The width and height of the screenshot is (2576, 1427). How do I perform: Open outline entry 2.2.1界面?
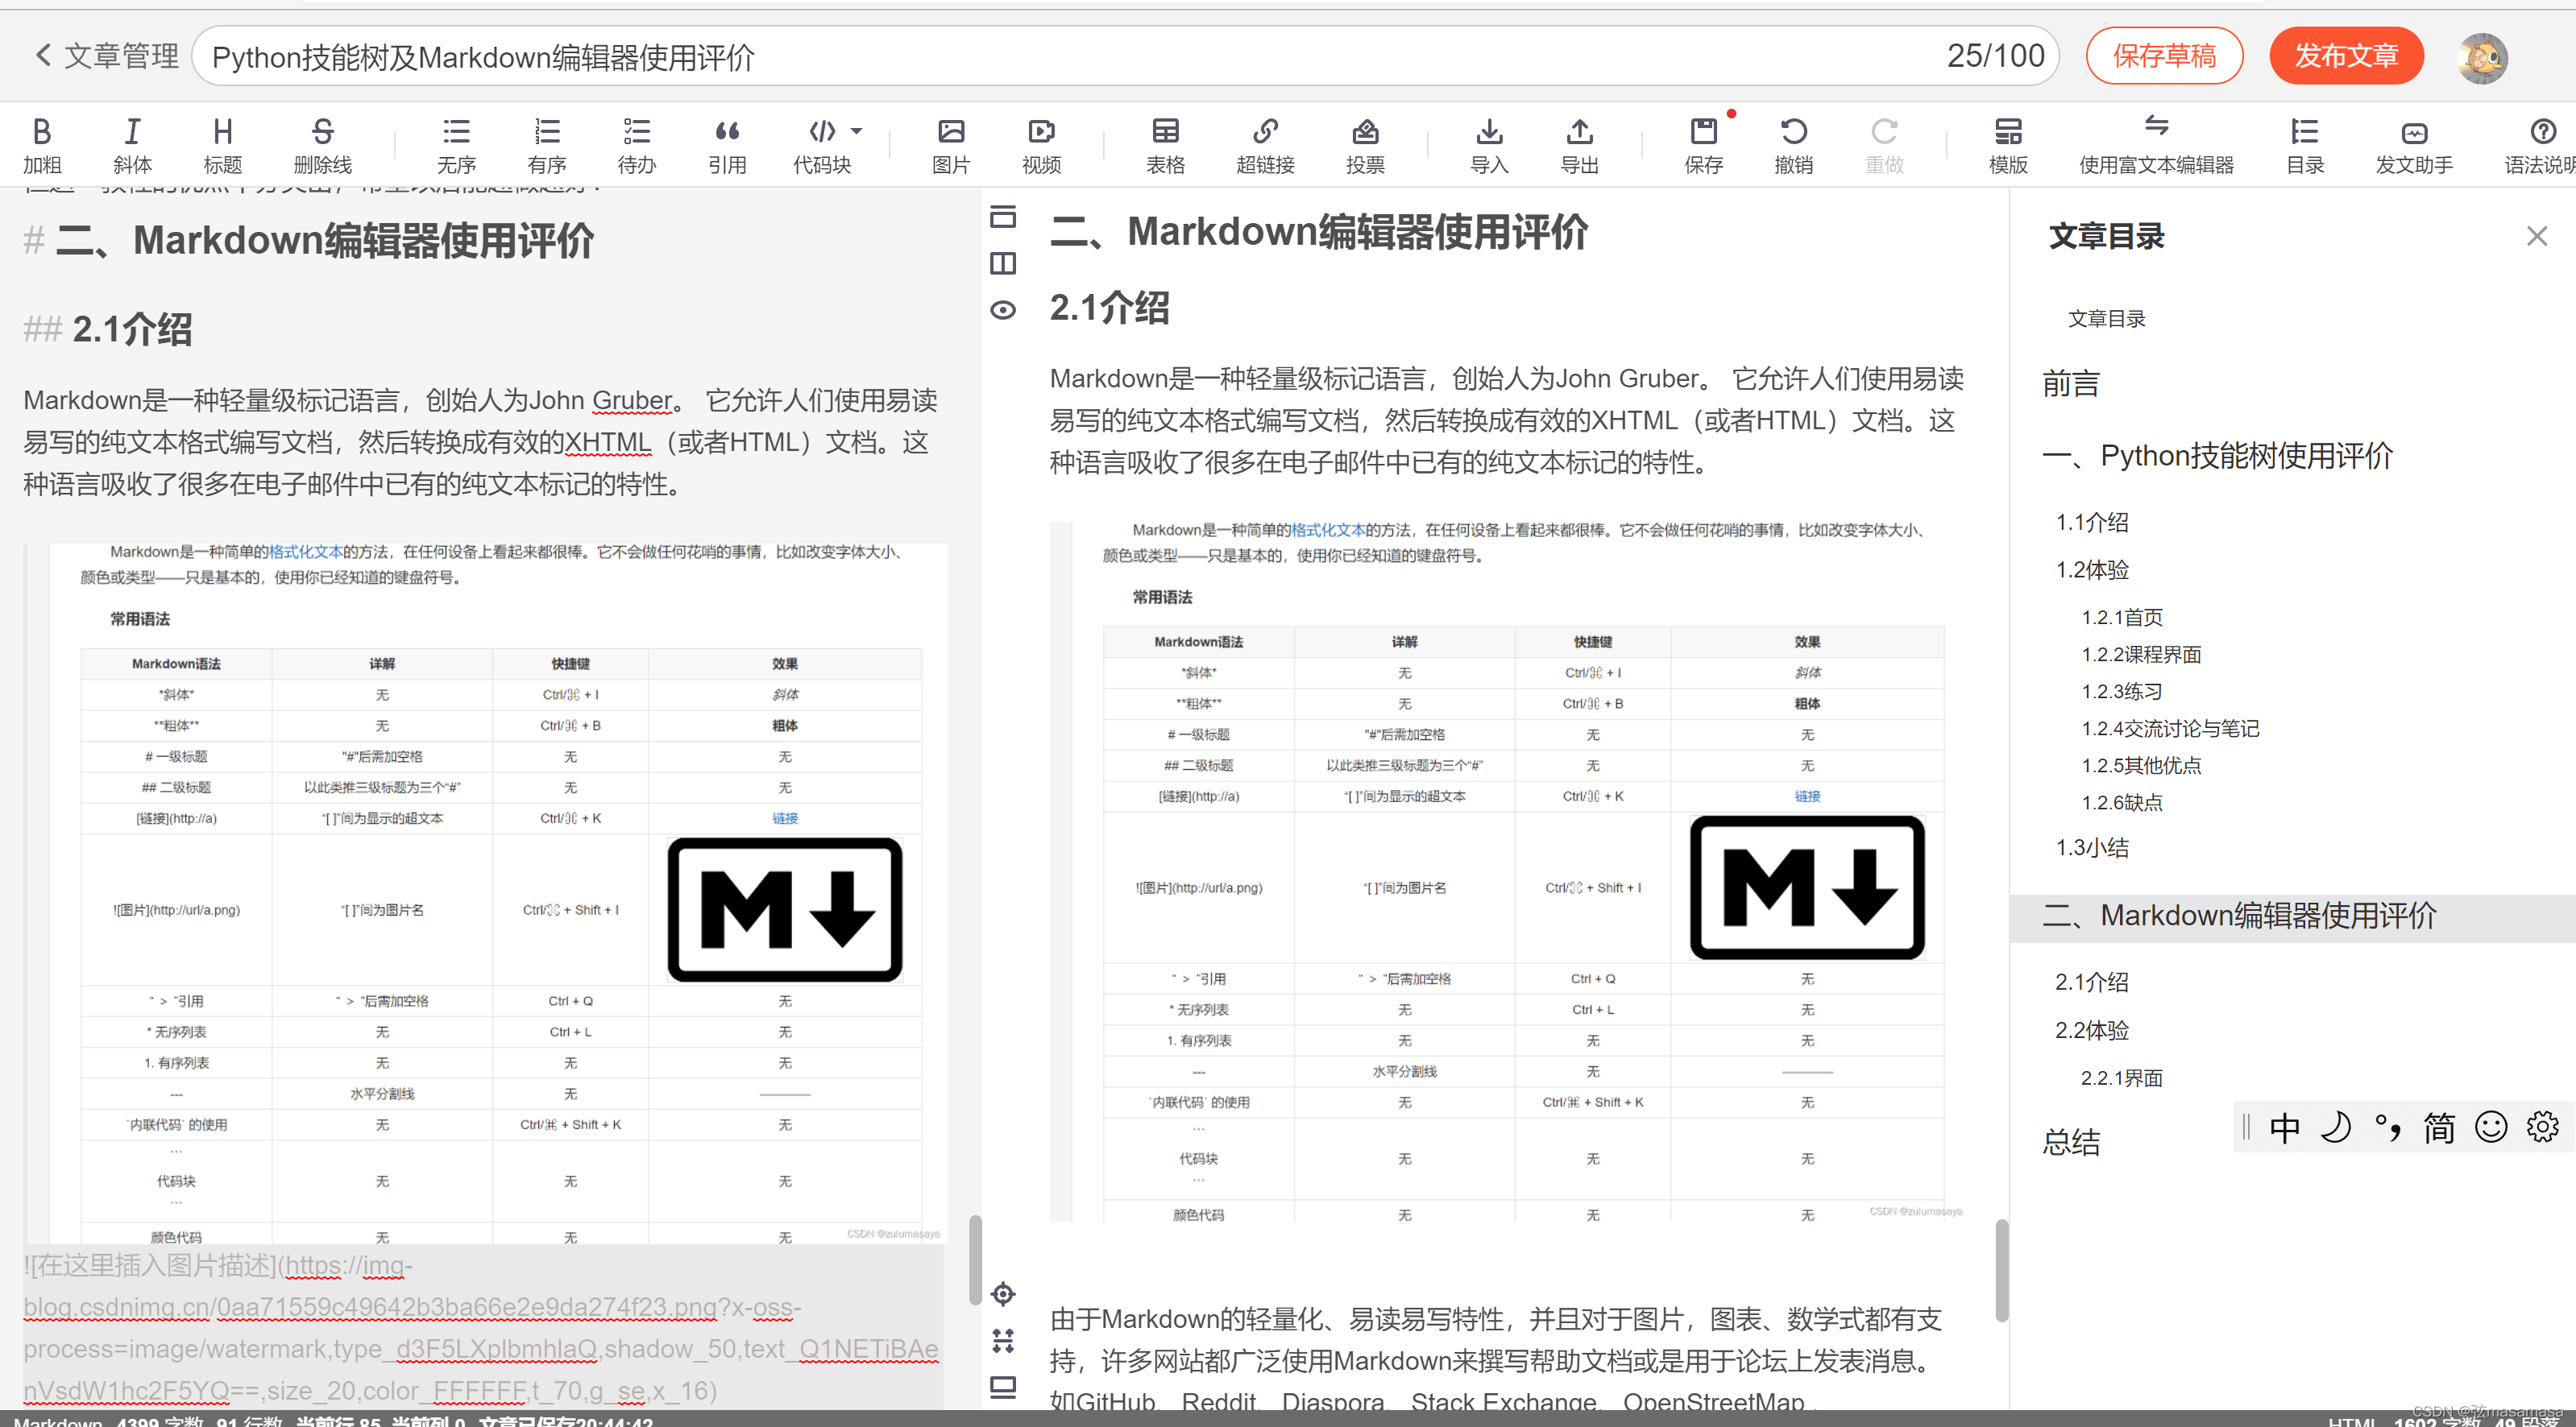click(2122, 1077)
